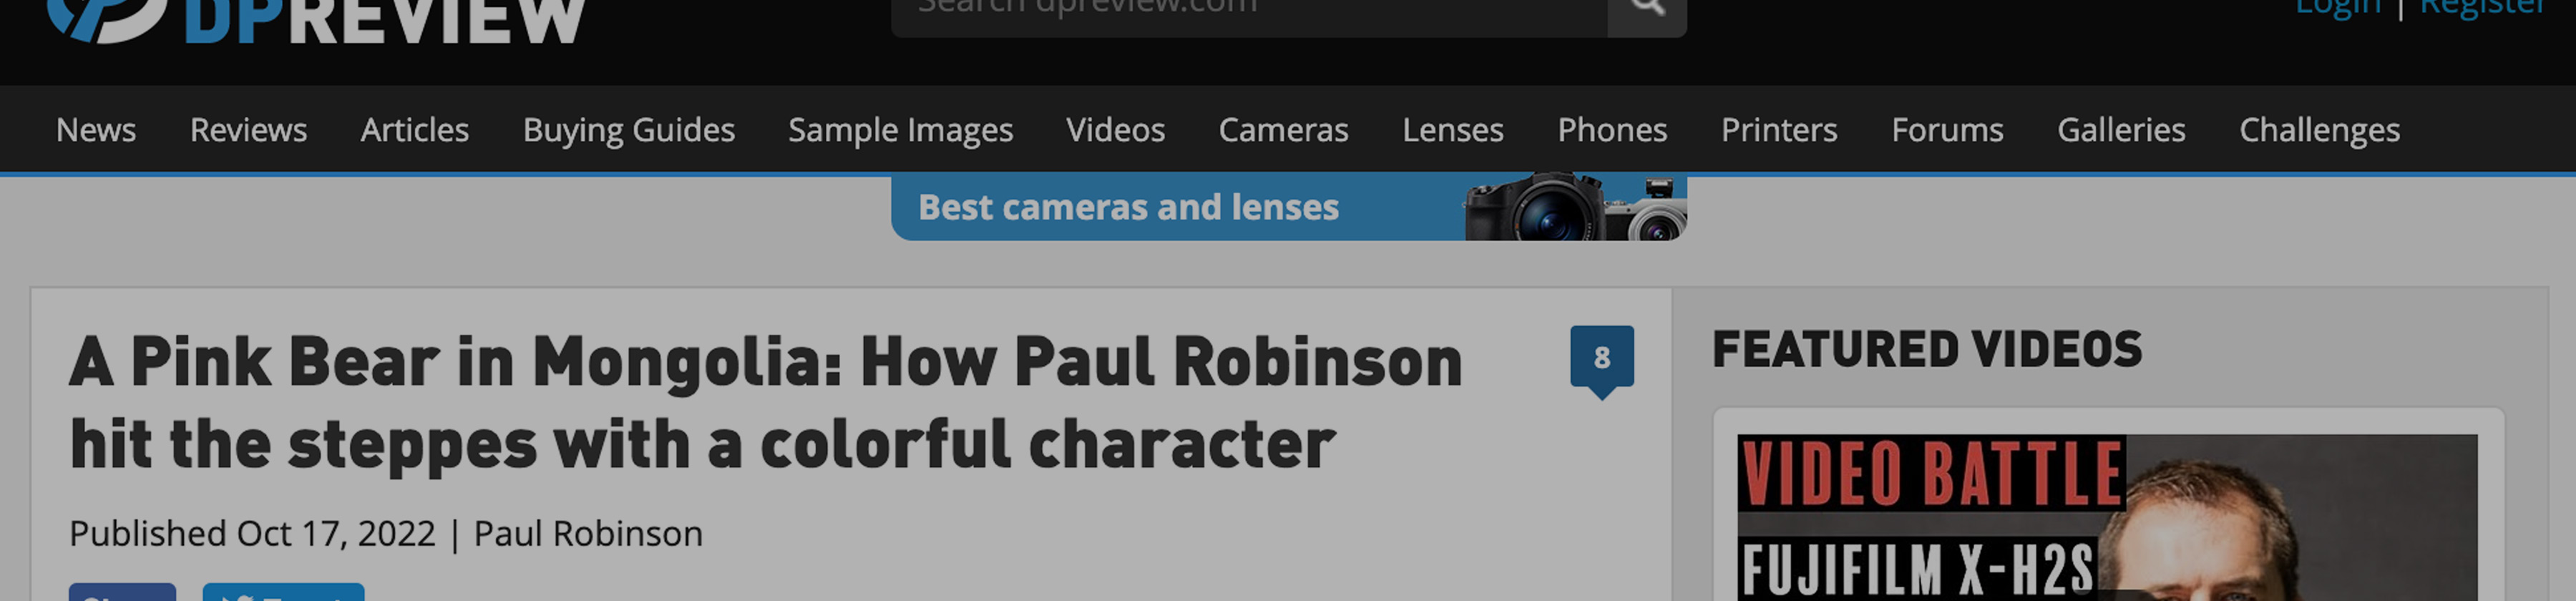The width and height of the screenshot is (2576, 601).
Task: Go to the Articles section
Action: (415, 130)
